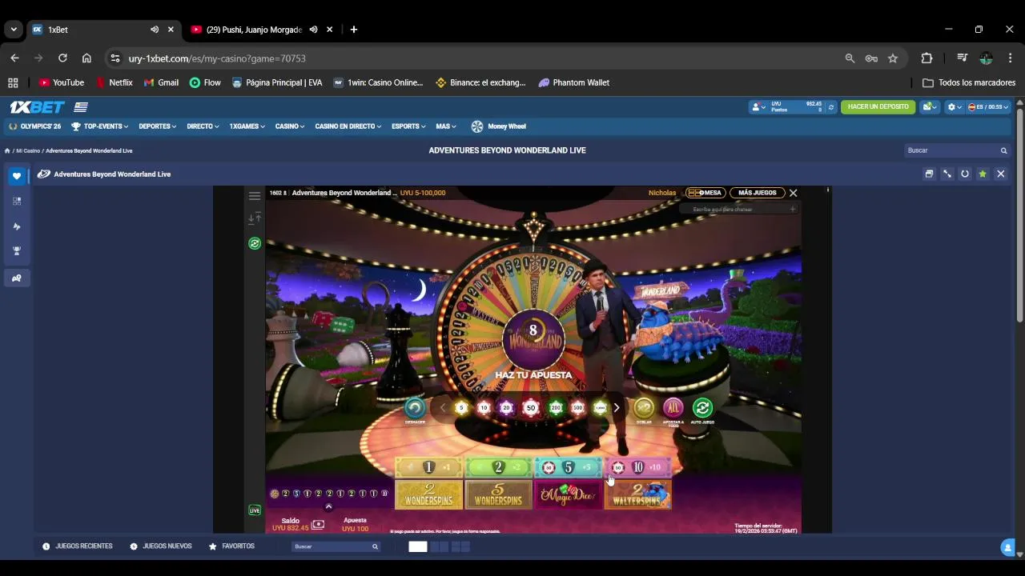Click the Buscar casino search field
This screenshot has height=576, width=1025.
click(x=956, y=150)
